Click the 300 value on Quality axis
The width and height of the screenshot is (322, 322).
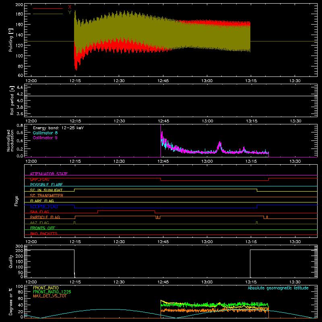pos(19,246)
